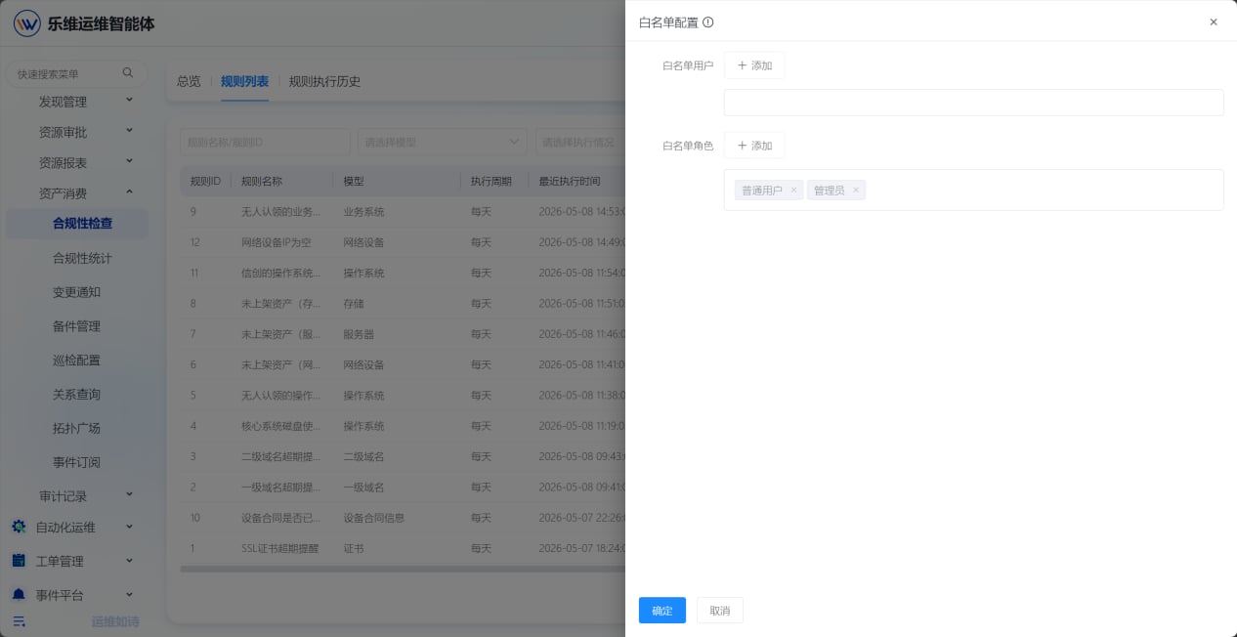Toggle sidebar collapse icon at bottom left
Viewport: 1237px width, 637px height.
[19, 621]
